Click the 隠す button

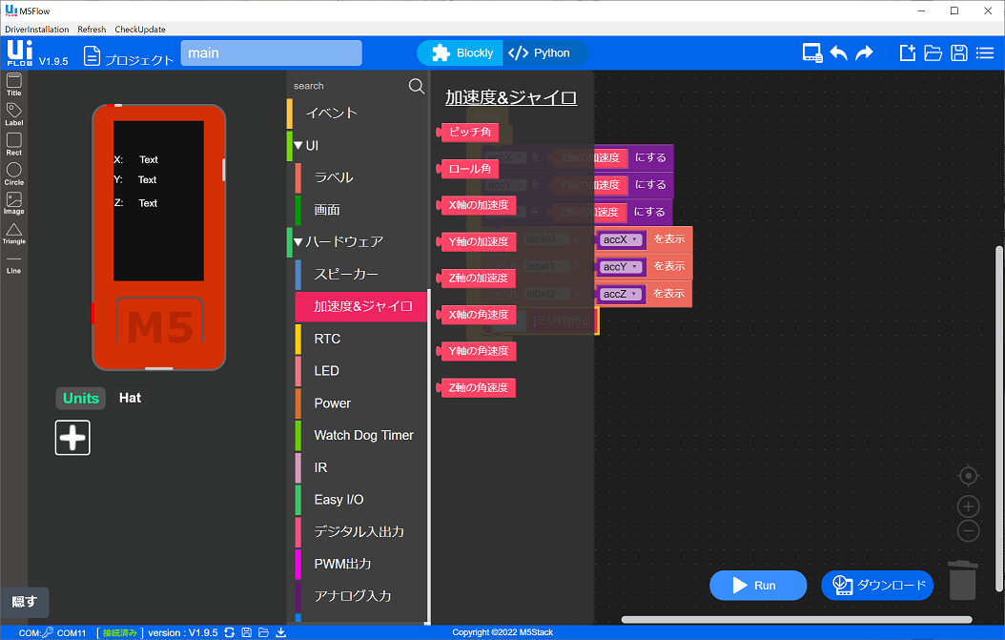[x=25, y=602]
